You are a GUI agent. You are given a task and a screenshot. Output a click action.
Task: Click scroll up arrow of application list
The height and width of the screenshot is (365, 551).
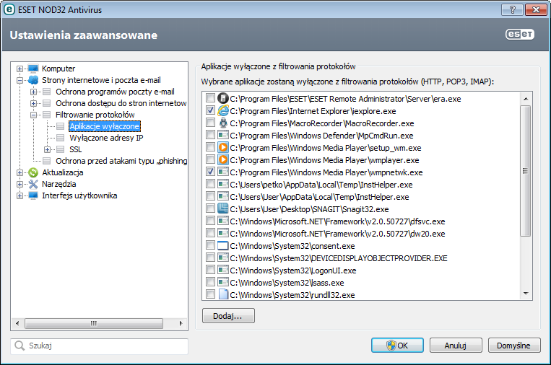click(x=526, y=99)
